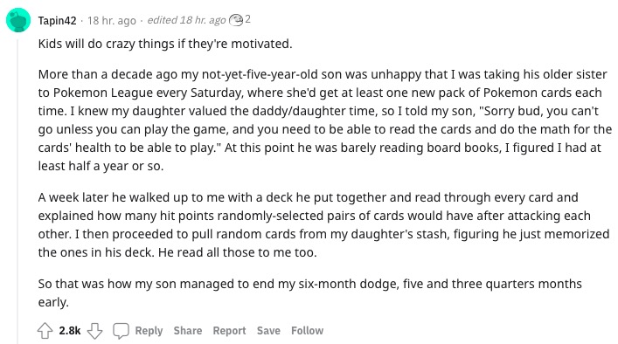Viewport: 618px width, 344px height.
Task: Reply to this comment
Action: point(149,331)
